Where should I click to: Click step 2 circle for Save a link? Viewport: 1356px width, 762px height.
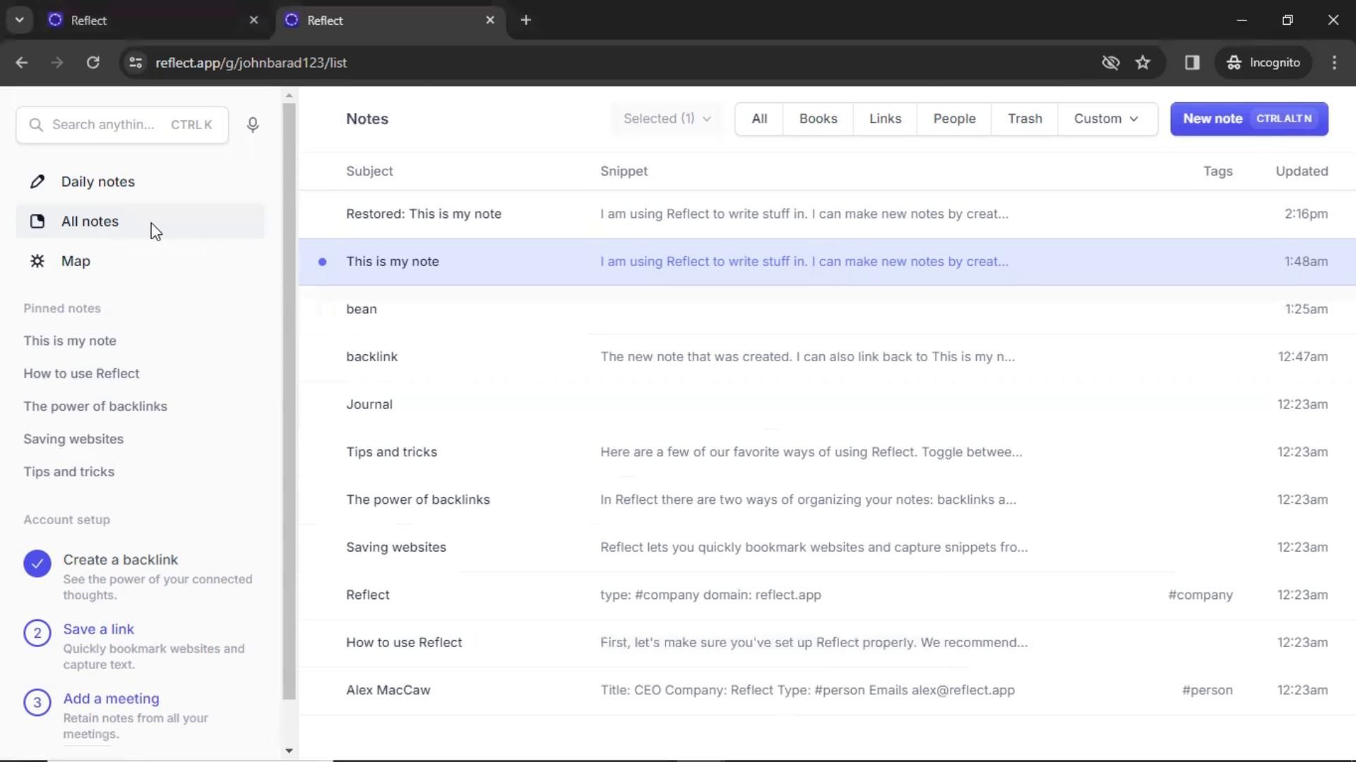pyautogui.click(x=37, y=633)
